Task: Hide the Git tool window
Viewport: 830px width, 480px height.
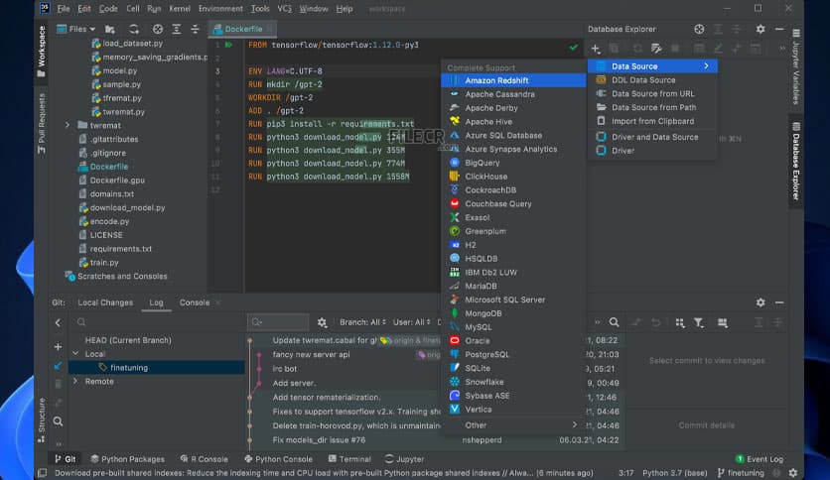Action: coord(779,302)
